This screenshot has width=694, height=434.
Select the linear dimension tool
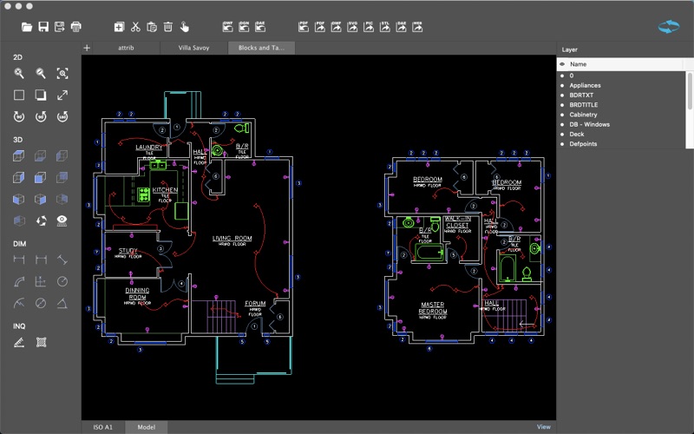coord(18,260)
